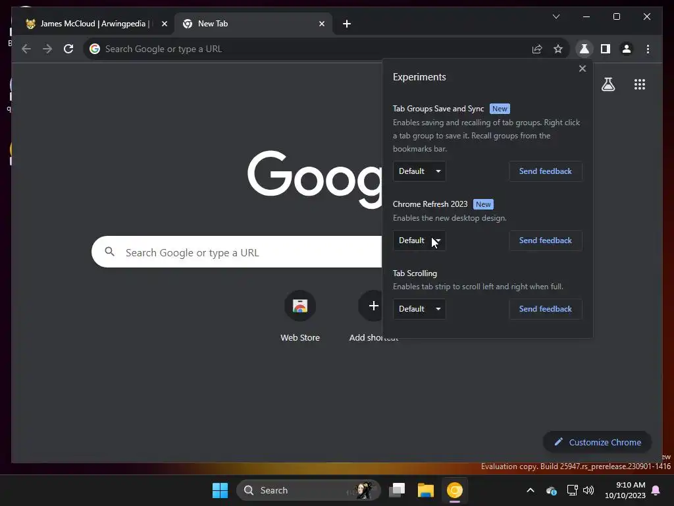Click the Tab Scrolling title
The width and height of the screenshot is (674, 506).
(x=415, y=273)
